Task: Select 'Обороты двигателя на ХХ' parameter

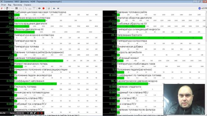Action: tap(29, 29)
